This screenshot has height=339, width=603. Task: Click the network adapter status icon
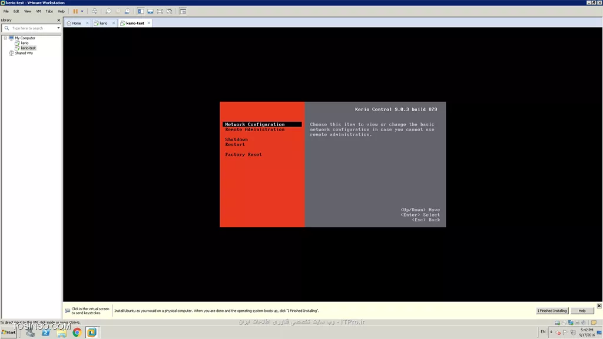(571, 323)
